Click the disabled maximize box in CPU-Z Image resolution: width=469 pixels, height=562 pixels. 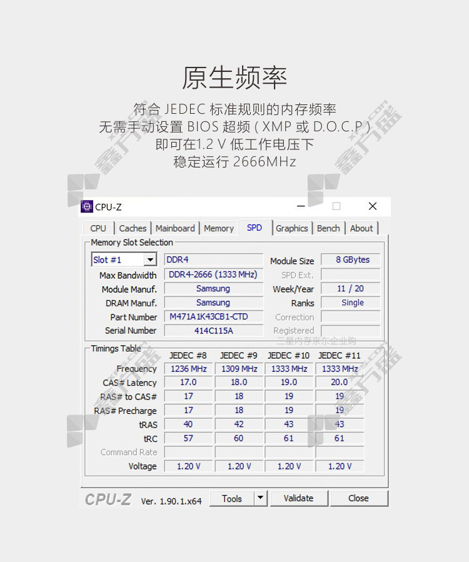click(336, 206)
